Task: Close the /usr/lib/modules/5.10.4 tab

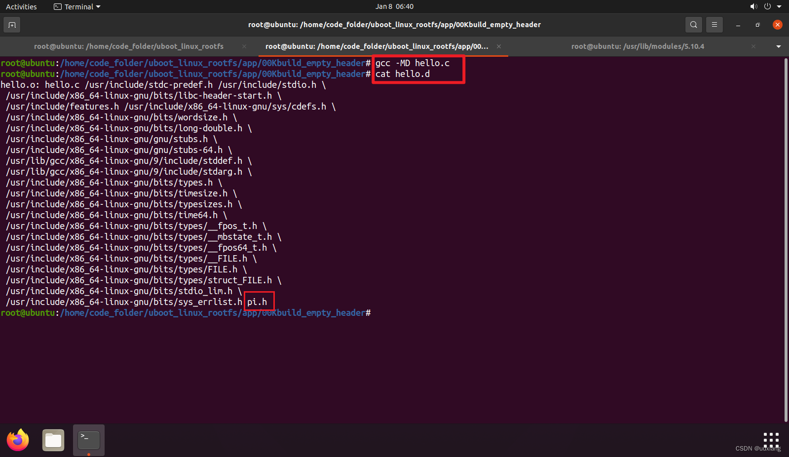Action: click(x=753, y=46)
